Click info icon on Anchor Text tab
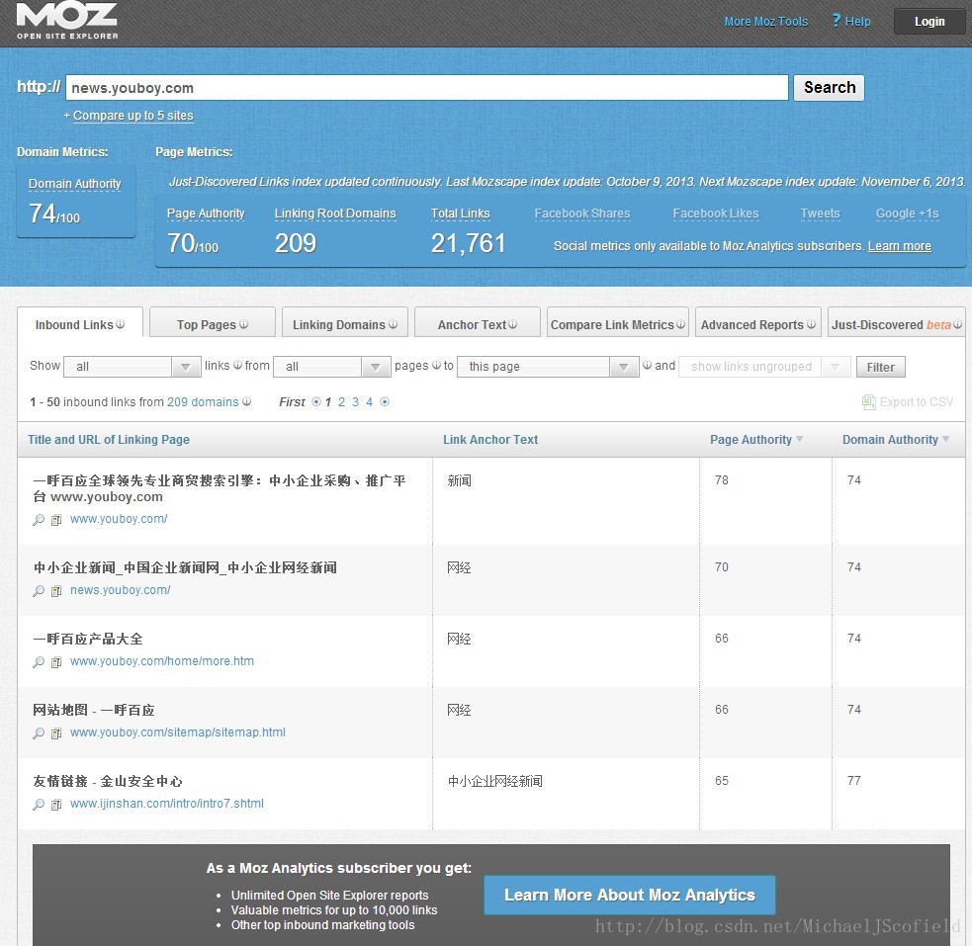 point(512,324)
